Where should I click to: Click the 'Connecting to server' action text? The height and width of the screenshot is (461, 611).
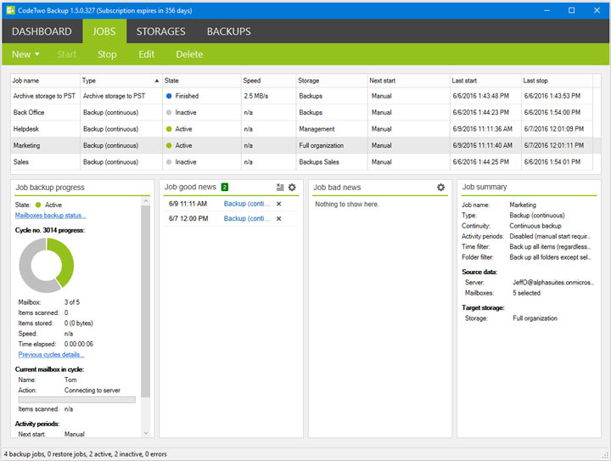click(x=92, y=391)
